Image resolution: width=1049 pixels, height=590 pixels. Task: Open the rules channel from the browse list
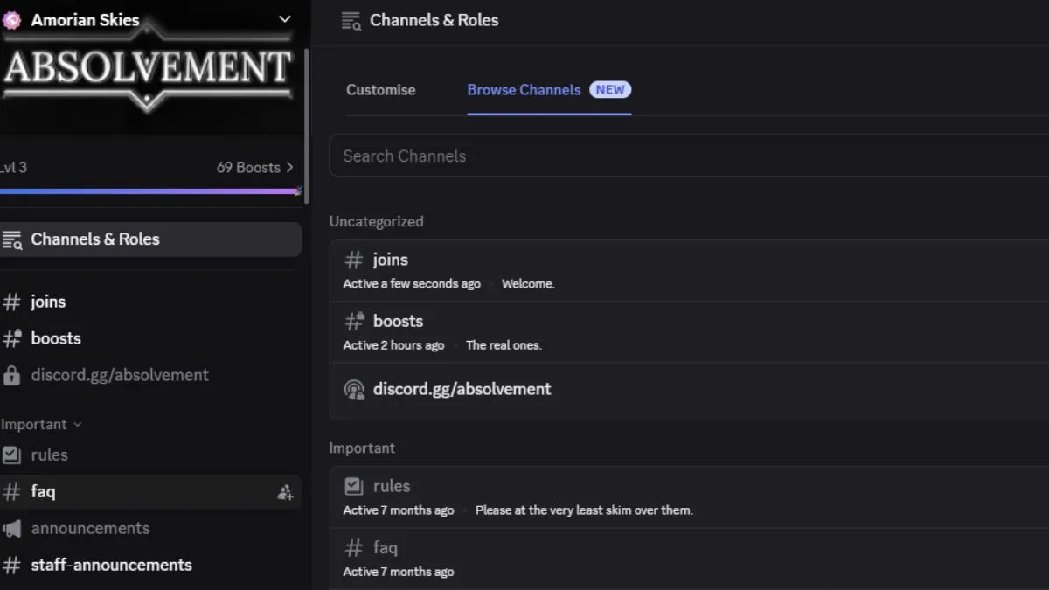pyautogui.click(x=391, y=485)
